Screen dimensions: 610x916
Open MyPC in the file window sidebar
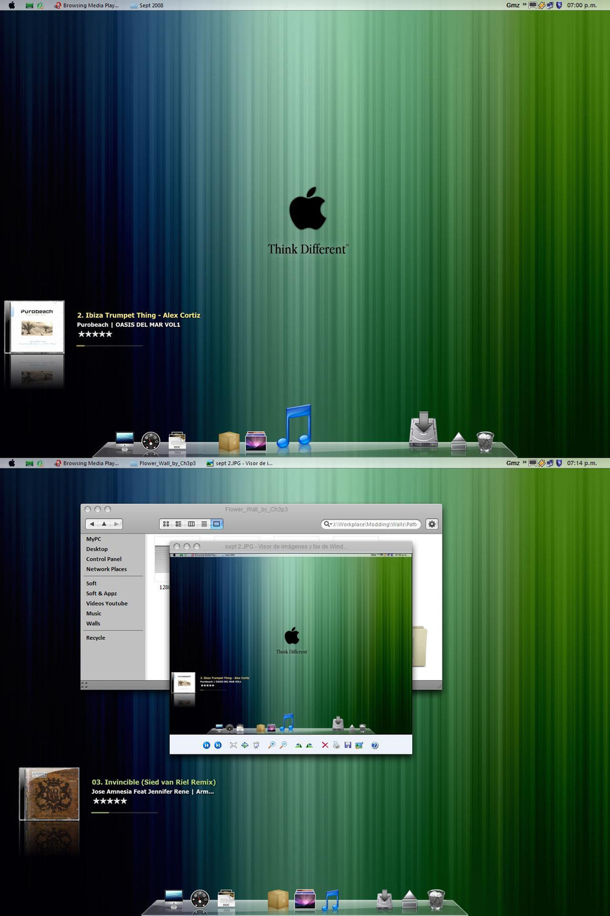tap(94, 539)
